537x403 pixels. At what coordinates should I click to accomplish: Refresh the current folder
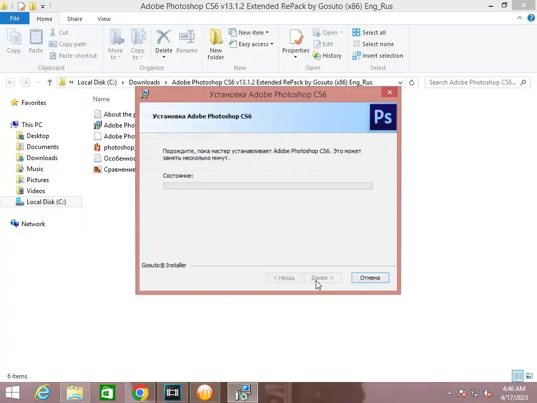412,82
